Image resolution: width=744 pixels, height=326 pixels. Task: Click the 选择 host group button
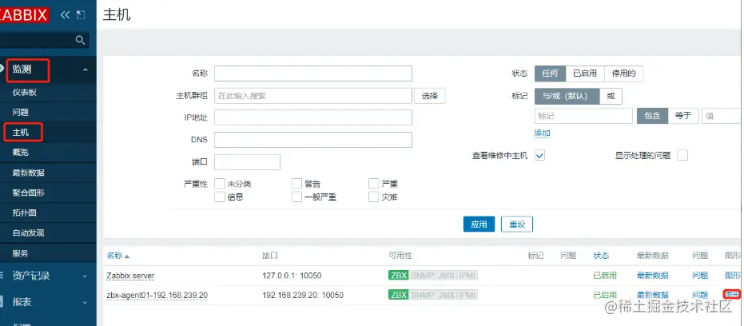click(x=430, y=96)
